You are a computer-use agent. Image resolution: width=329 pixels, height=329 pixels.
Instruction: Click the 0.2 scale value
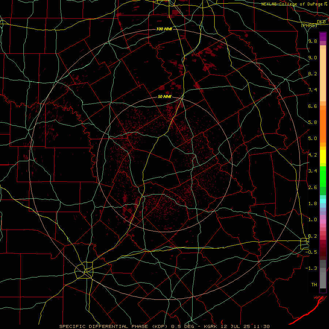[x=313, y=236]
